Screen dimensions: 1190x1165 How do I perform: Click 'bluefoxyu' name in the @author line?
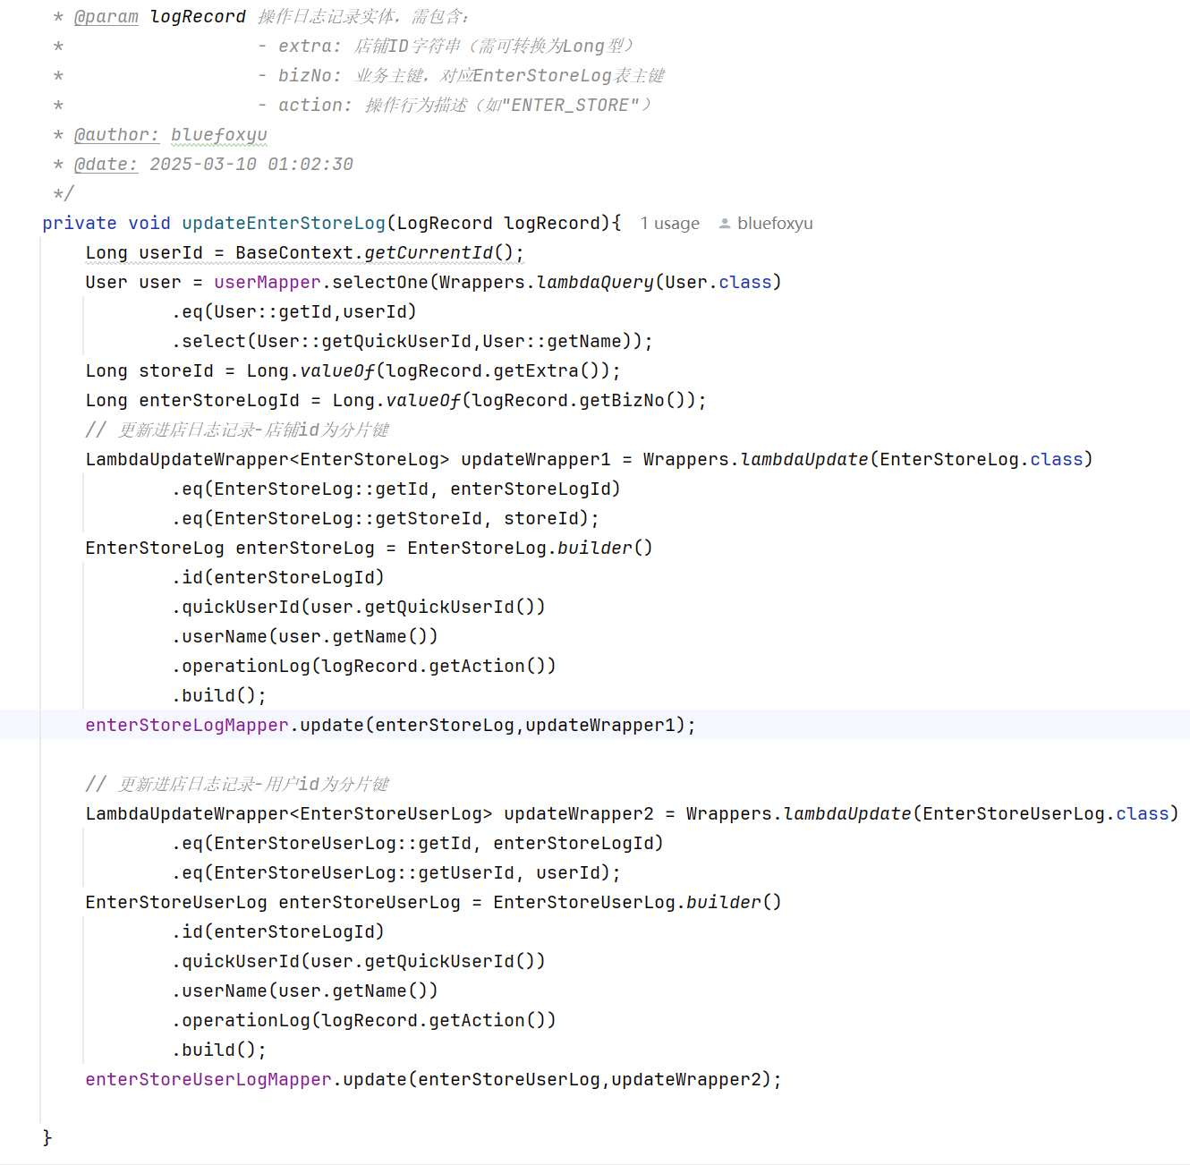(x=219, y=135)
